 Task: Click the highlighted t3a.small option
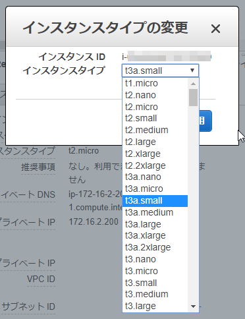(155, 201)
